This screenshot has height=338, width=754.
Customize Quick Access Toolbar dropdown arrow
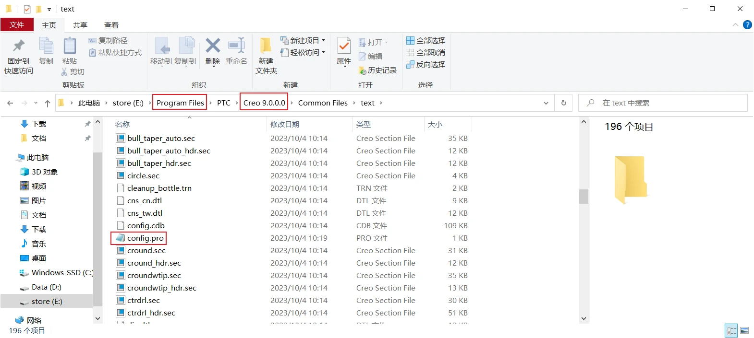[x=49, y=9]
